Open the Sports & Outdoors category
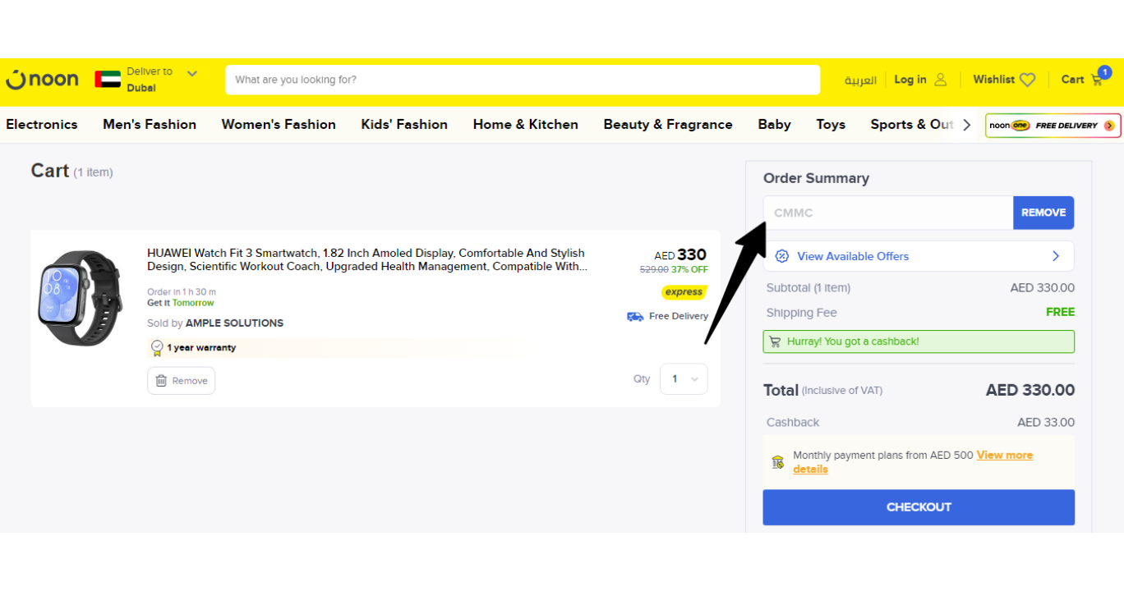1124x591 pixels. coord(912,125)
